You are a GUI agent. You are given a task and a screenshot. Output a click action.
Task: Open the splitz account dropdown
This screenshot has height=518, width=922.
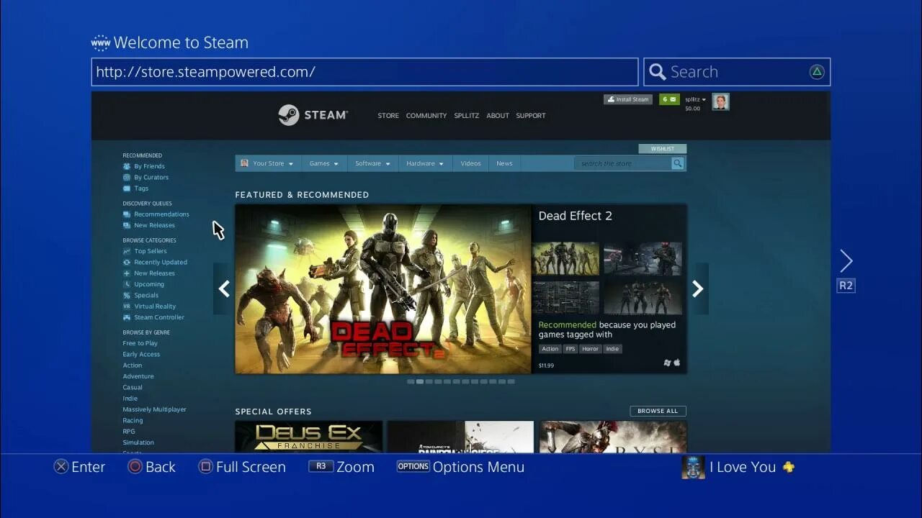[x=695, y=99]
